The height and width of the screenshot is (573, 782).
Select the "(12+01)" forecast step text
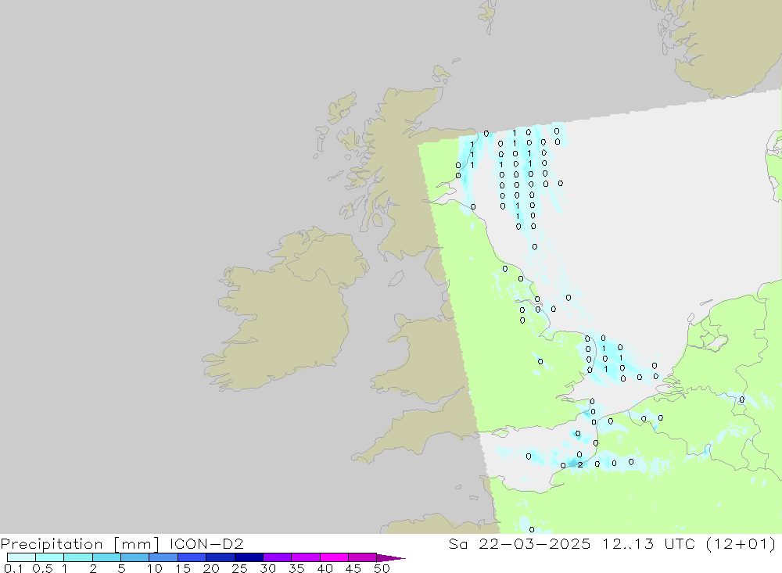741,543
